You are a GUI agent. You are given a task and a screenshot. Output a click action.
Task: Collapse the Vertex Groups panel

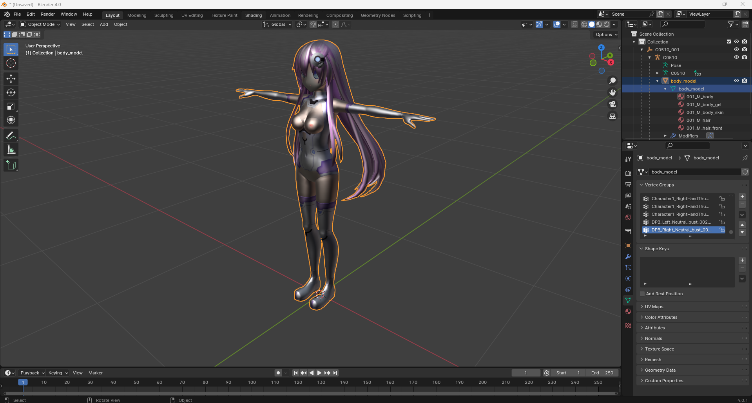[x=660, y=185]
